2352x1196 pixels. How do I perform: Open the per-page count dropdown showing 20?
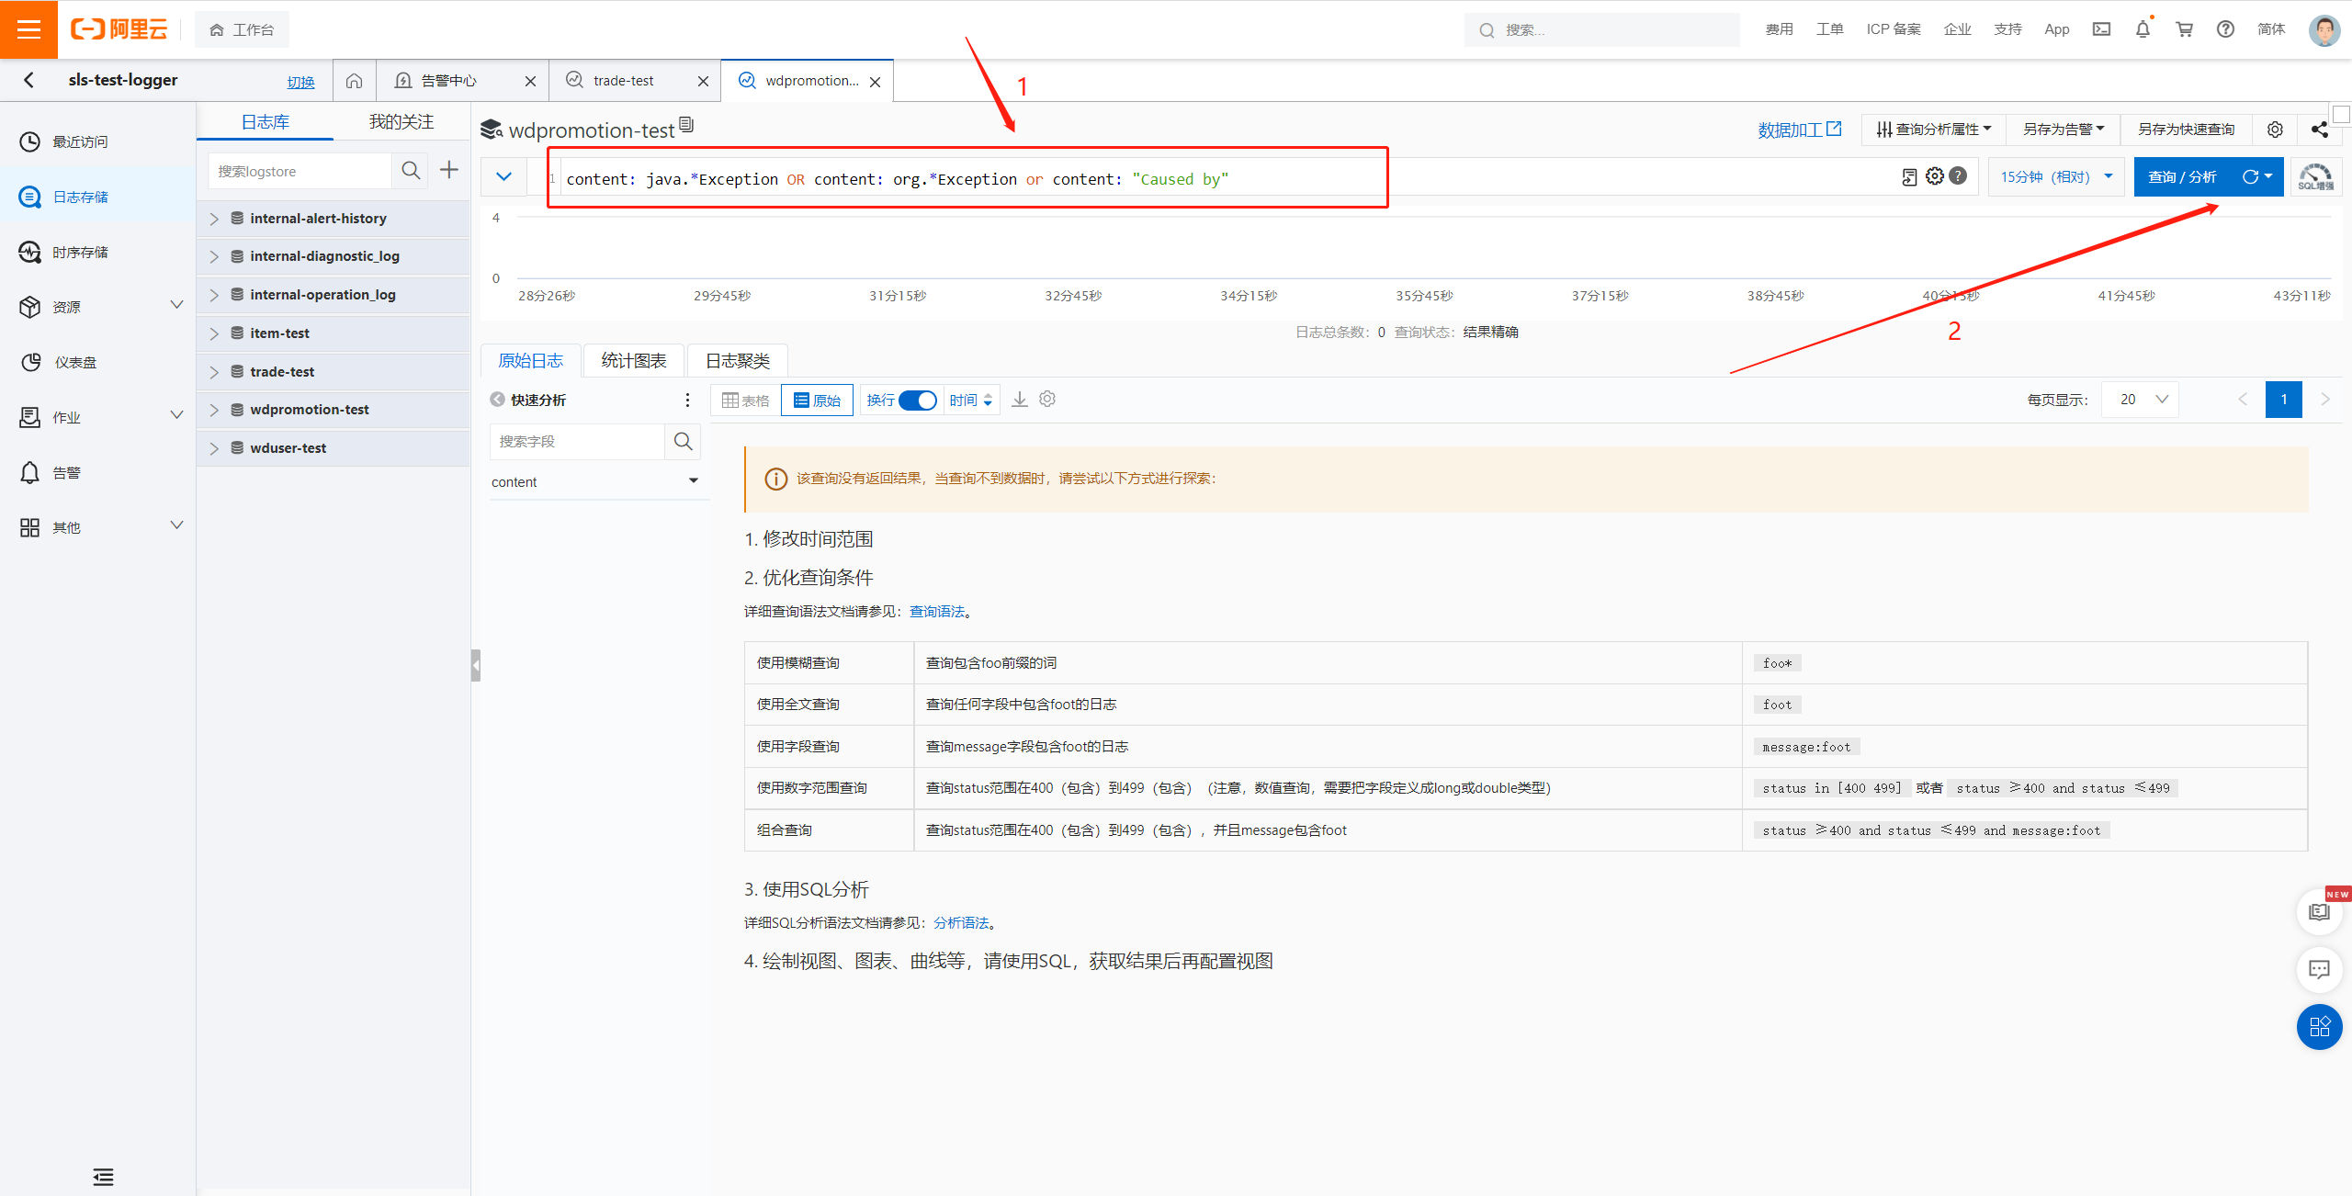pos(2140,400)
